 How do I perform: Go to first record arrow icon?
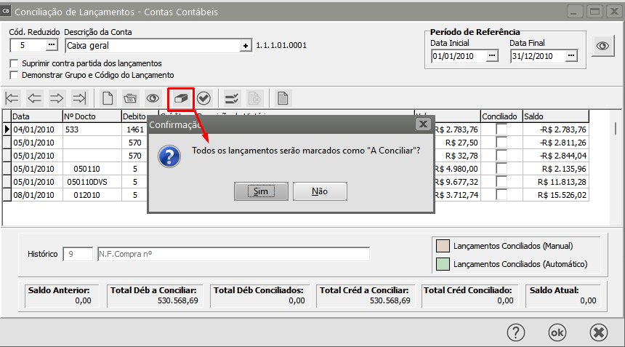coord(12,98)
